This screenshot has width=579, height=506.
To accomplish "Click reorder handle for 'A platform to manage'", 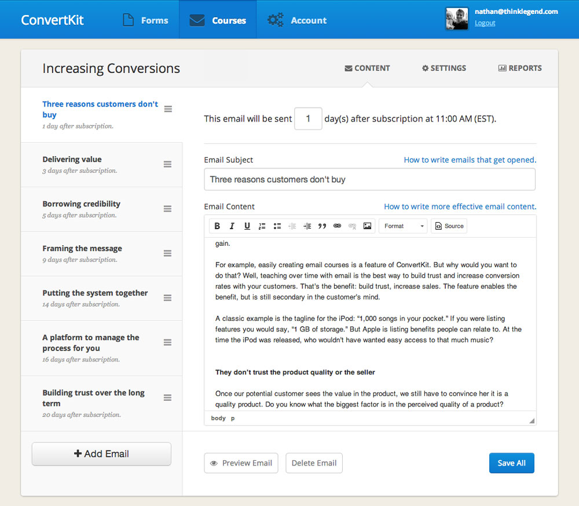I will click(x=168, y=342).
